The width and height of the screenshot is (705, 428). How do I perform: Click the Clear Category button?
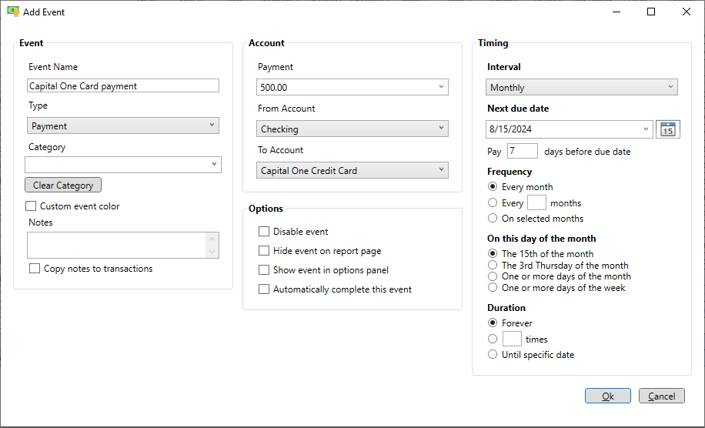63,186
